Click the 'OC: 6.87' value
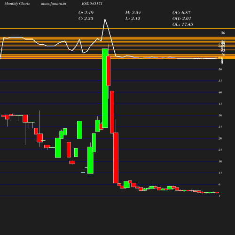Screen dimensions: 235x235 [x=181, y=13]
